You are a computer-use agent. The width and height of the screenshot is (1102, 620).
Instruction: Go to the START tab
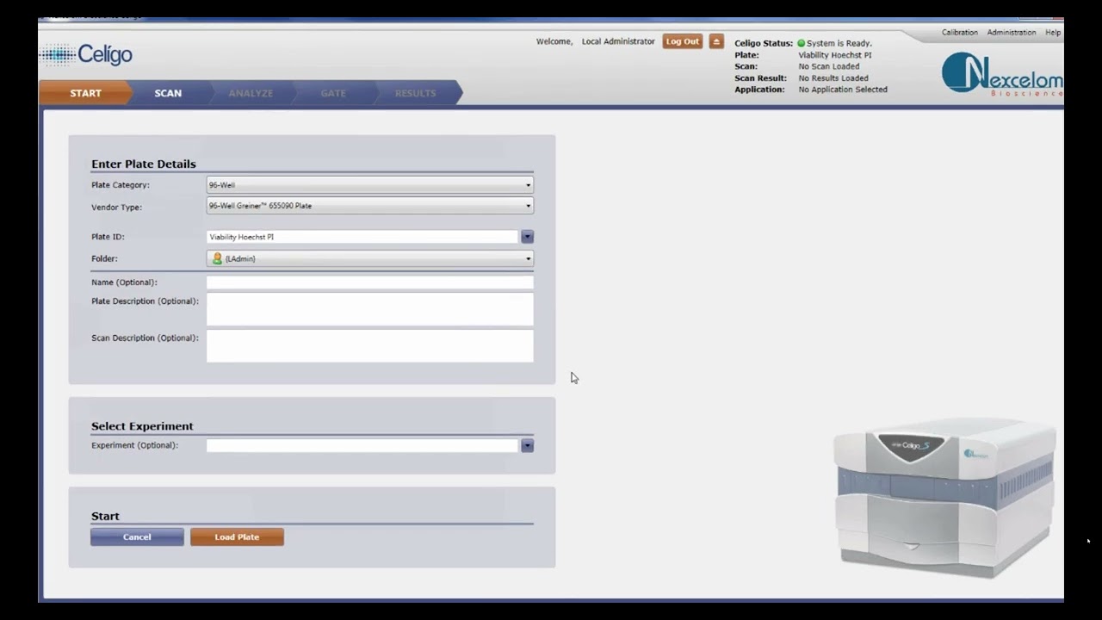pos(85,93)
